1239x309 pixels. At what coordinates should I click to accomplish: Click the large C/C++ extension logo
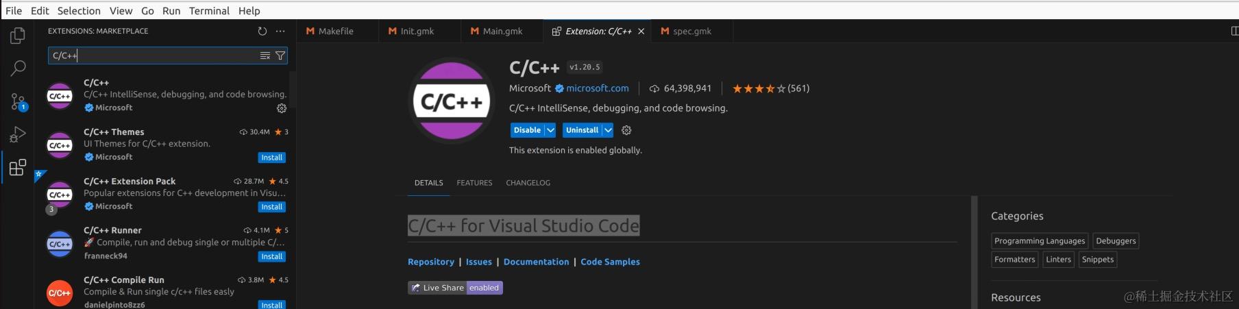click(451, 101)
